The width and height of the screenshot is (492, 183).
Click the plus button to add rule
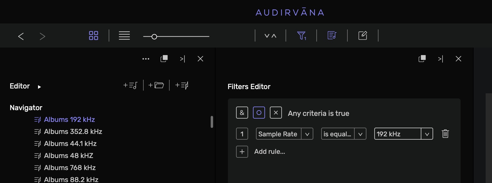tap(242, 152)
